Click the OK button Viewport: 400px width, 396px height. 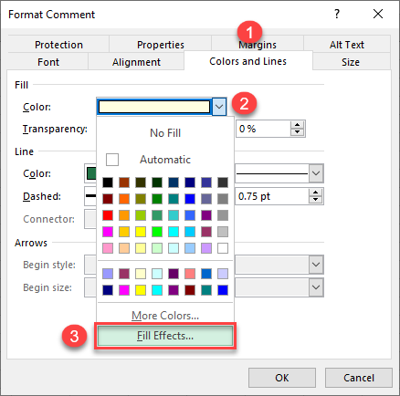click(x=282, y=378)
